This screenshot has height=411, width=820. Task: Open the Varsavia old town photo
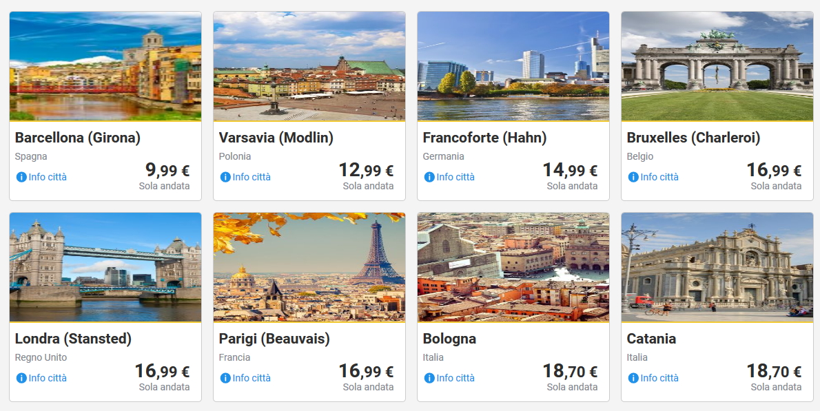[x=309, y=66]
